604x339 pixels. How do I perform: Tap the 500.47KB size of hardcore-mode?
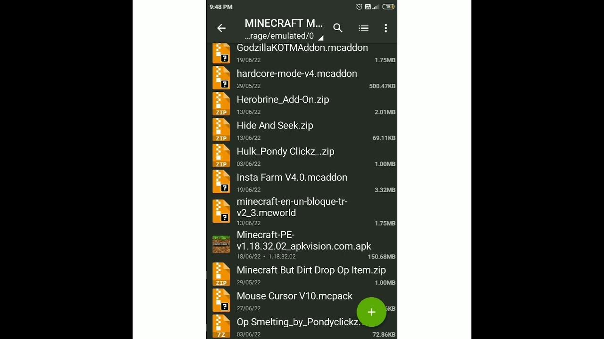tap(382, 86)
